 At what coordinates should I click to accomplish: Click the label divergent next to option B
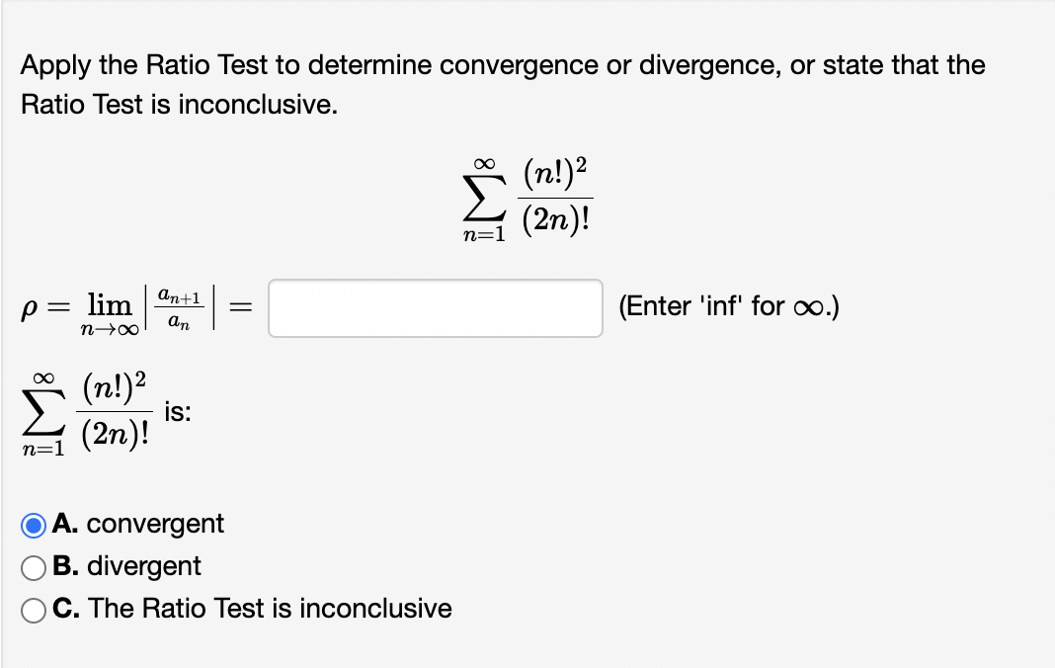[142, 567]
